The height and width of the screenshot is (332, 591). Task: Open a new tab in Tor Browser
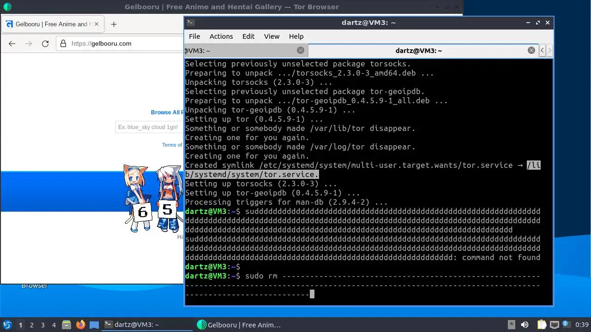coord(114,24)
